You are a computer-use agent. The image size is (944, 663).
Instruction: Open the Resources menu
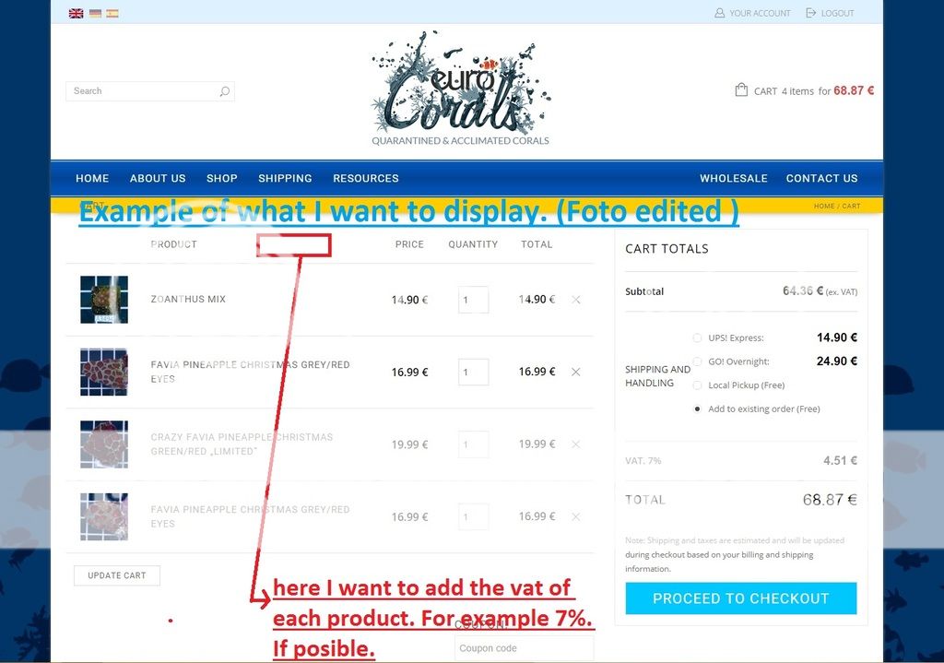[365, 178]
